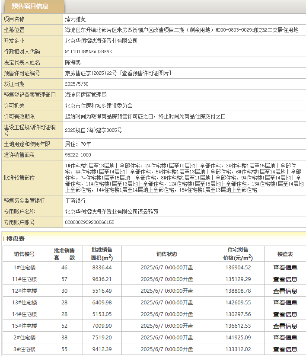Select 查看信息 for 15#住宅楼
This screenshot has height=358, width=306.
click(285, 326)
